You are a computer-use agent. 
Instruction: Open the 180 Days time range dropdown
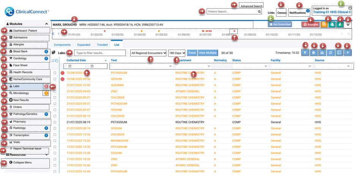[177, 53]
